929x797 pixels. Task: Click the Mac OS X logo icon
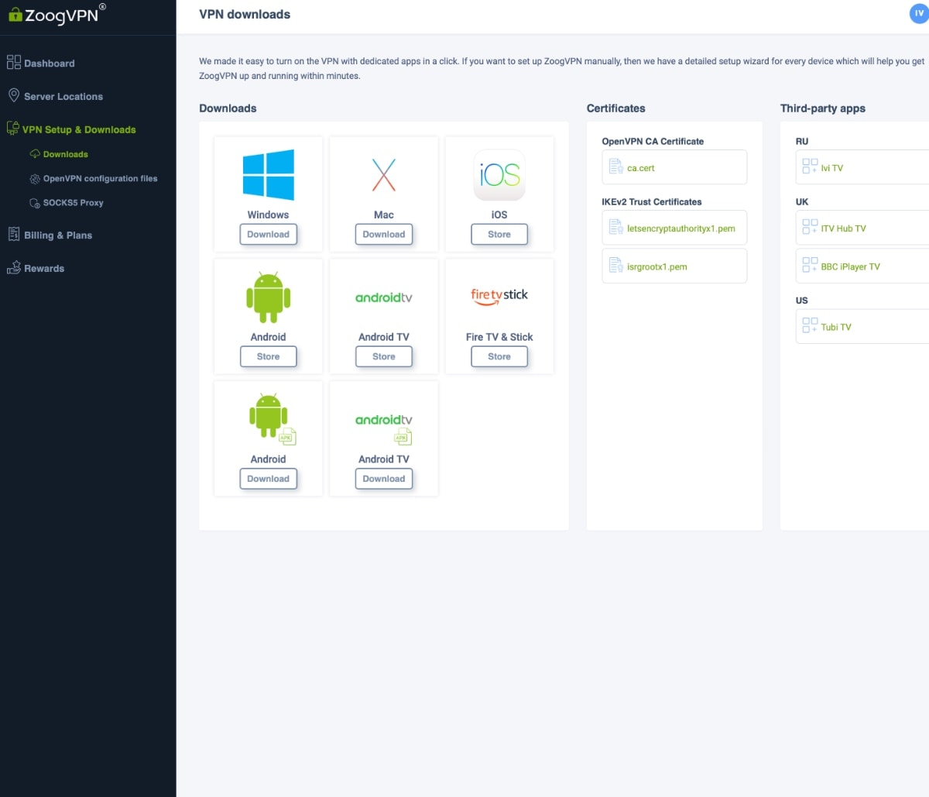coord(384,175)
